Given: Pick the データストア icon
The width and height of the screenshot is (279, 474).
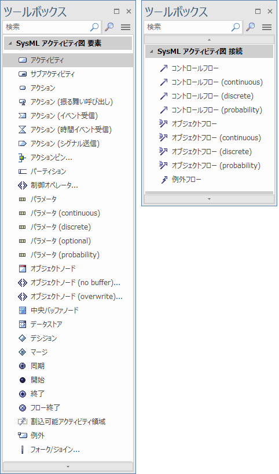Looking at the screenshot, I should 23,324.
